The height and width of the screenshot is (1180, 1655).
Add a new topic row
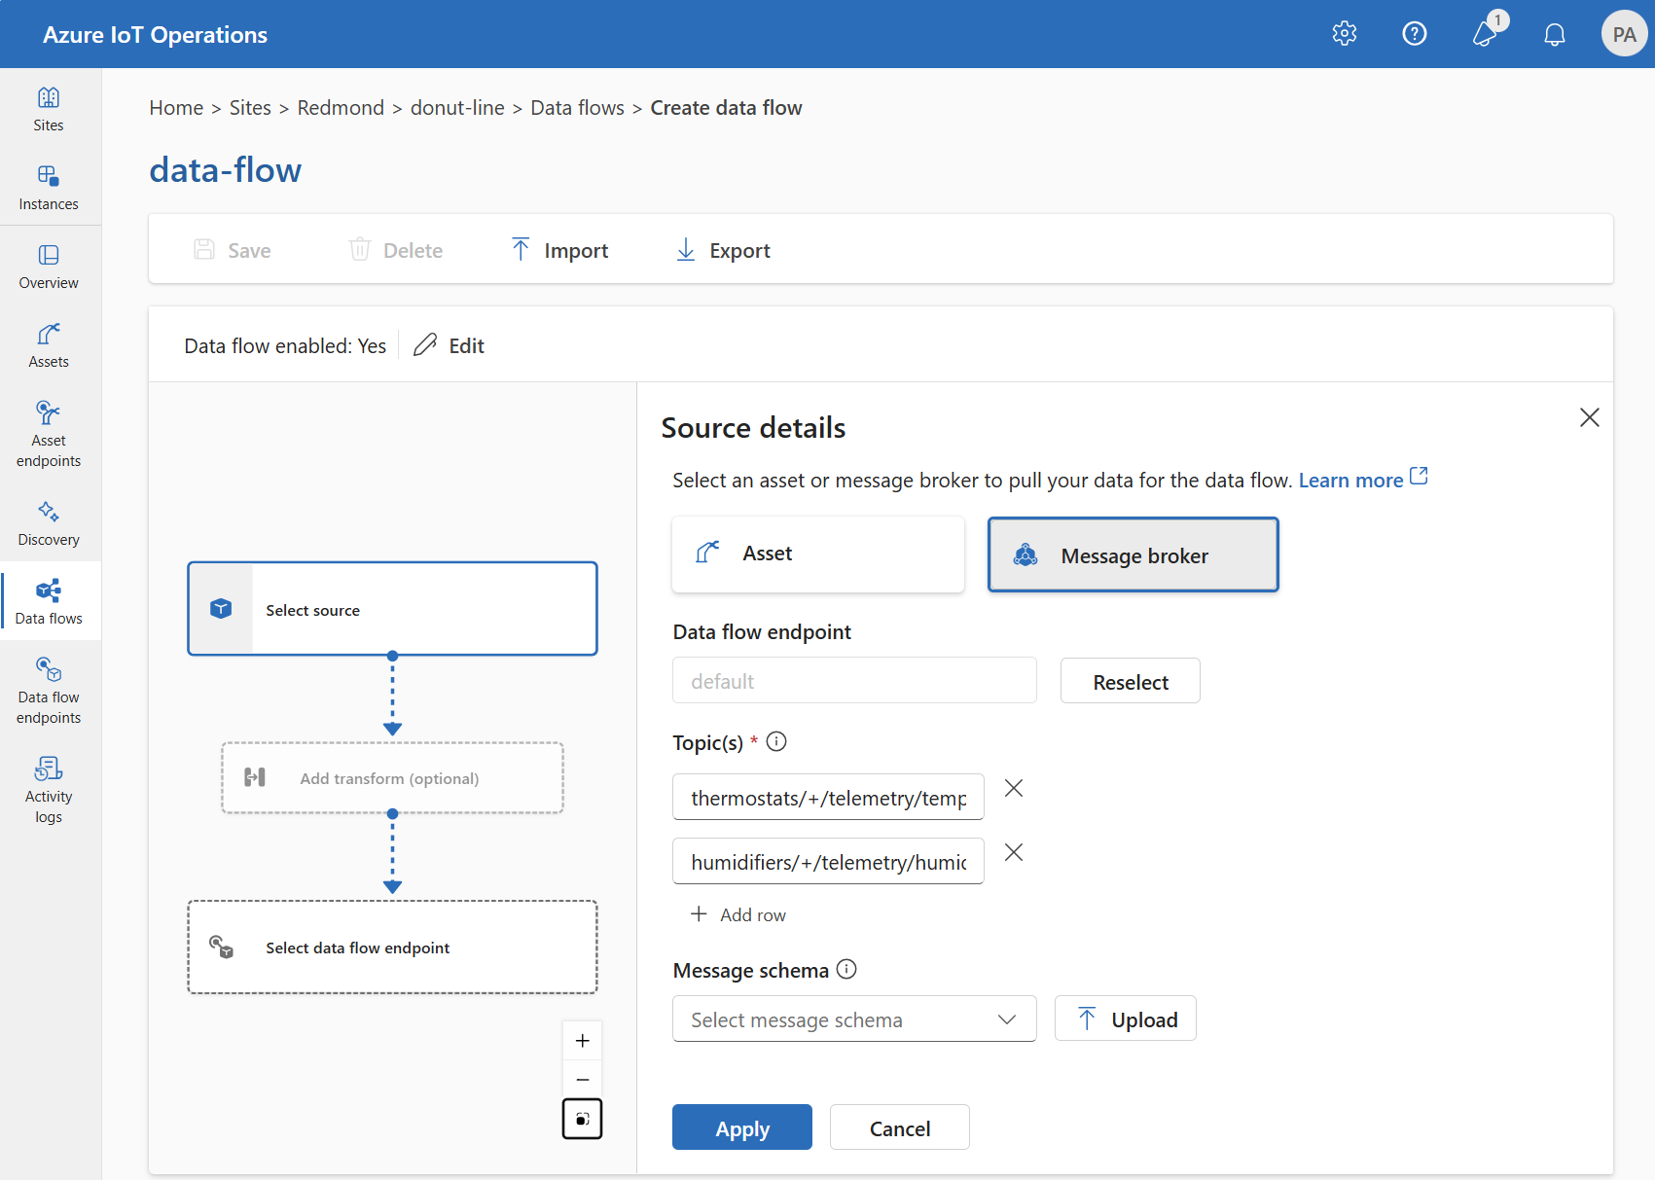(x=738, y=914)
